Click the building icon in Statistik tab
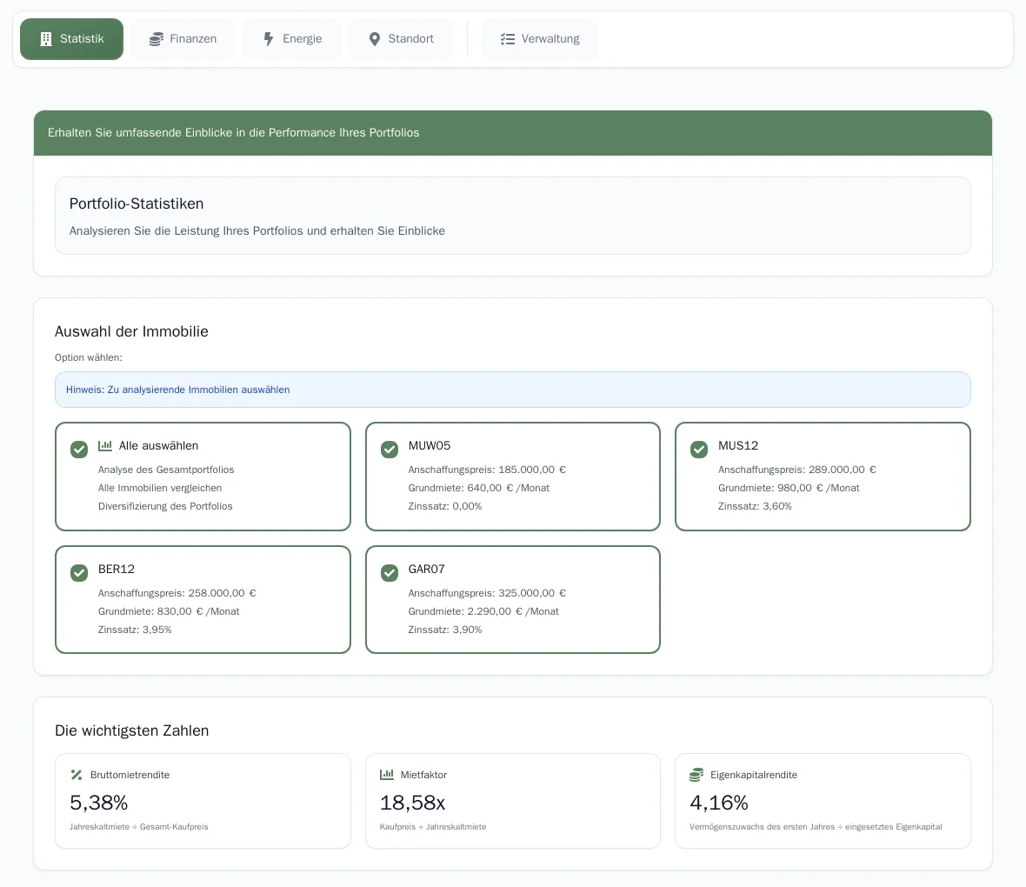 click(x=46, y=39)
